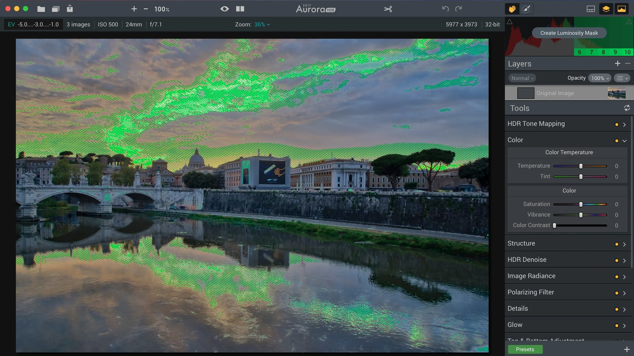
Task: Select the masking brush tool
Action: click(x=526, y=9)
